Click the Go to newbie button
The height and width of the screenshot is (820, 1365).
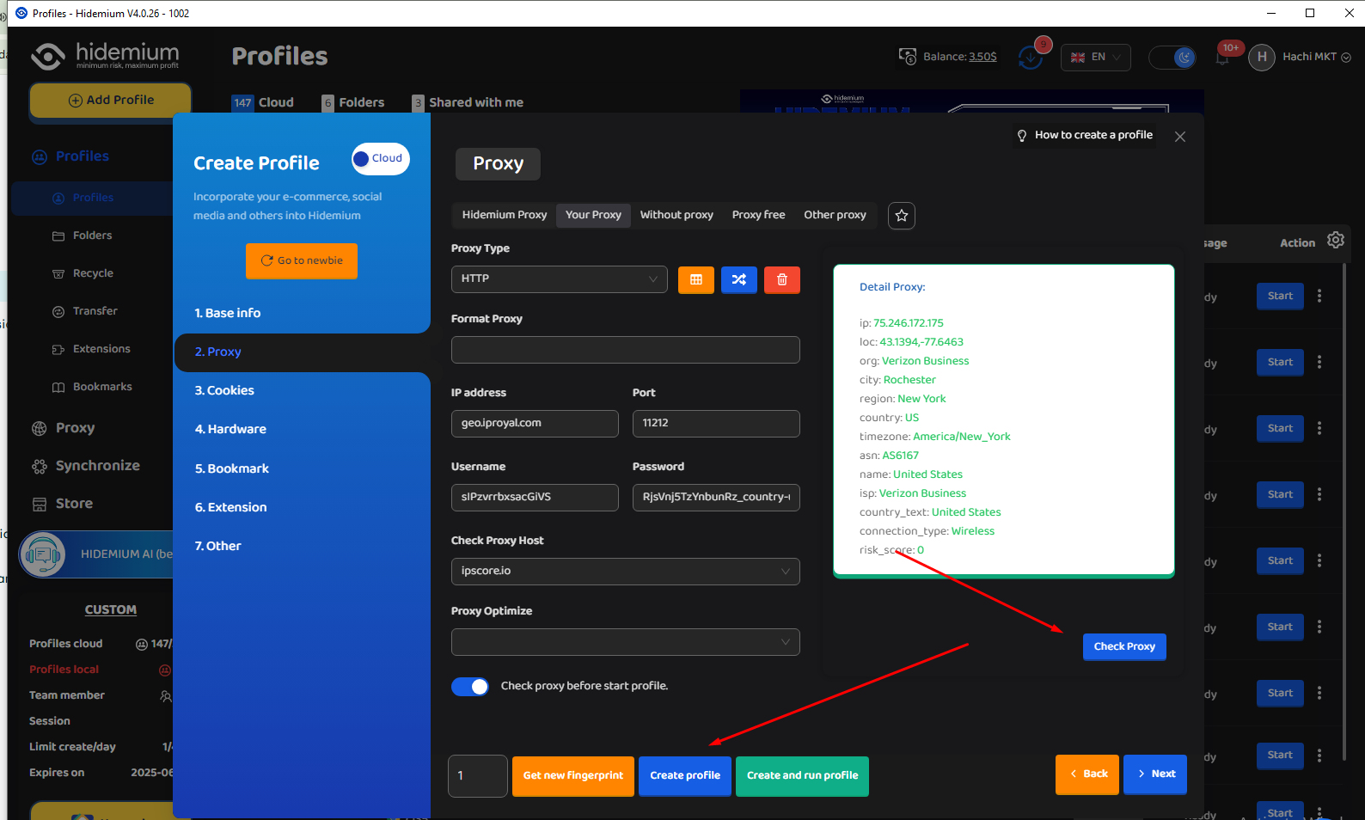tap(302, 261)
